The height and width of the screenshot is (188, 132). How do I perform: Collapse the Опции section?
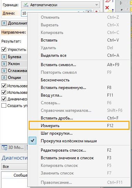[4, 78]
